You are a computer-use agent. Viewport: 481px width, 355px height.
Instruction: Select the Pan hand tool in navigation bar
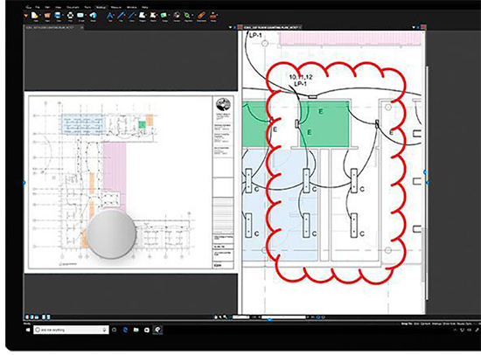[x=216, y=317]
